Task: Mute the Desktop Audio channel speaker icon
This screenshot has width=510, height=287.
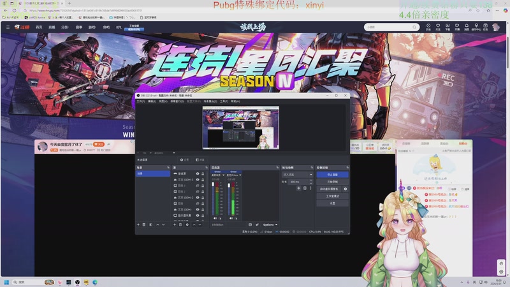Action: pyautogui.click(x=215, y=218)
